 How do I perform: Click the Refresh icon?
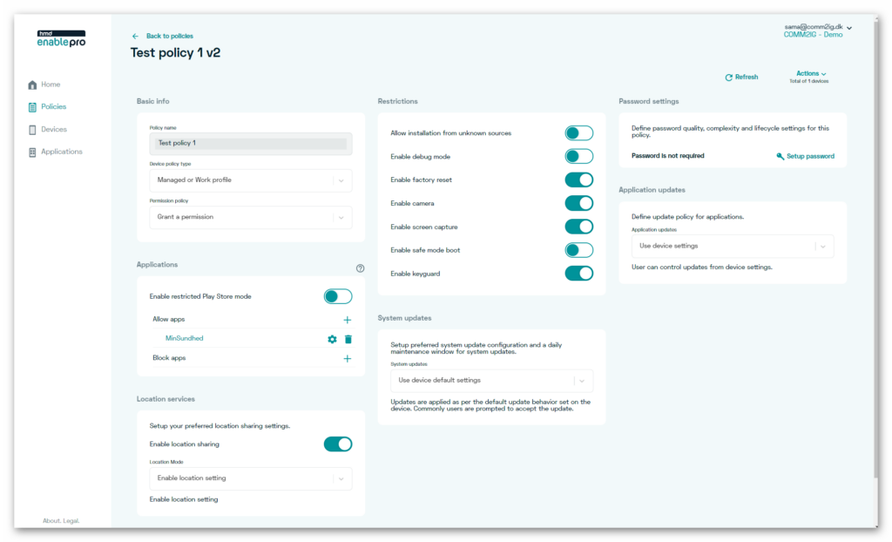729,78
